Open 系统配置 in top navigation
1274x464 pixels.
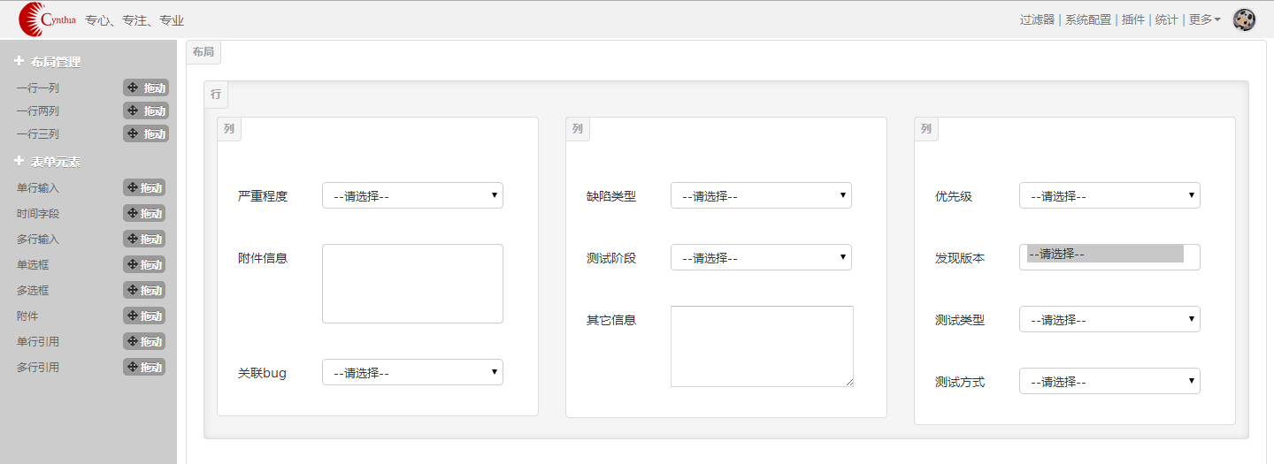click(1087, 19)
